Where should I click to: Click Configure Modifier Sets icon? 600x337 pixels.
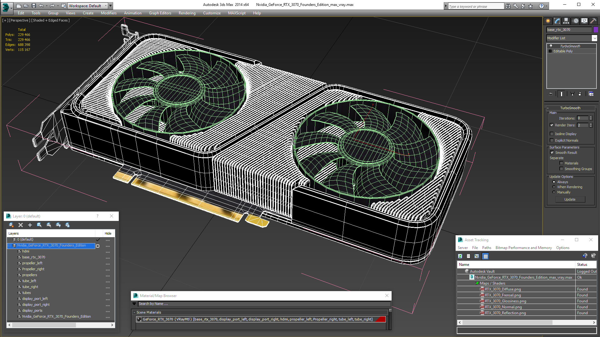tap(591, 94)
